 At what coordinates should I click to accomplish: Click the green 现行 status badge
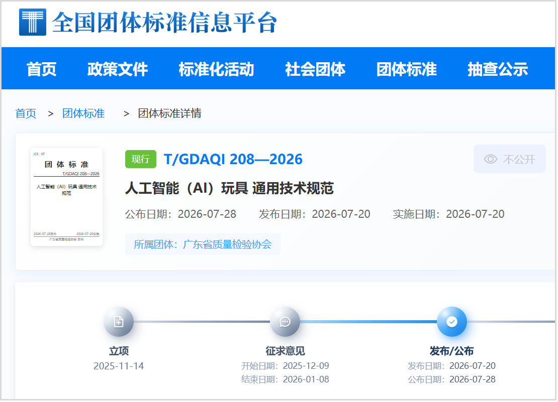141,160
